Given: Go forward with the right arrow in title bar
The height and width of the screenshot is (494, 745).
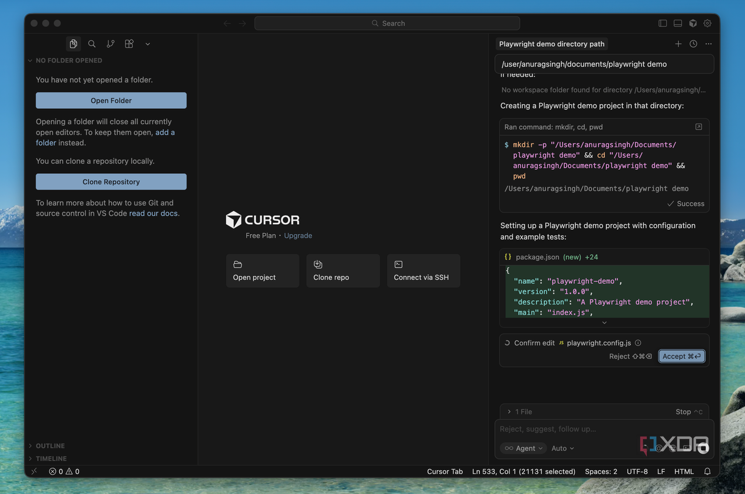Looking at the screenshot, I should click(x=242, y=23).
